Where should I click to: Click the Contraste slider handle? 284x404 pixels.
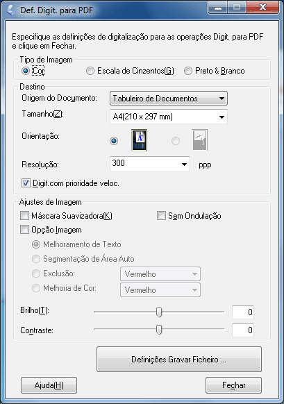point(159,330)
